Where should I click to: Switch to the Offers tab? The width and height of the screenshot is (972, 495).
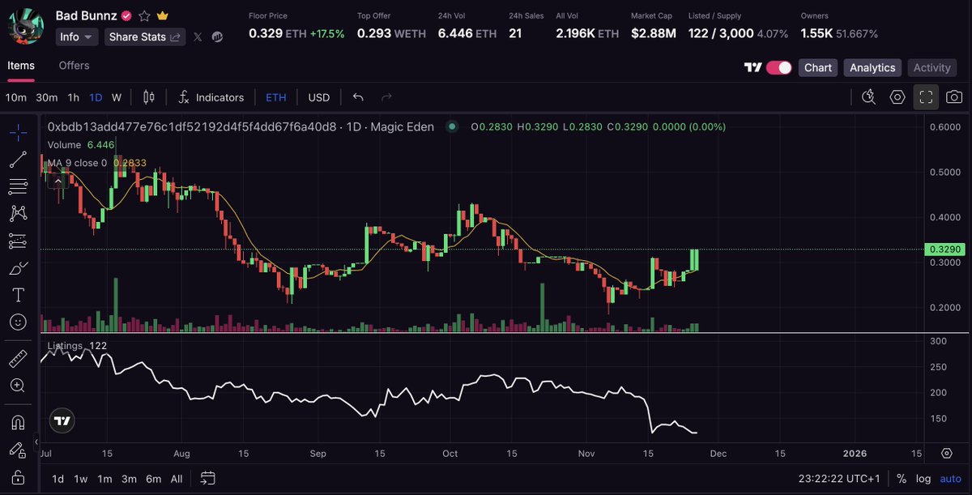74,66
